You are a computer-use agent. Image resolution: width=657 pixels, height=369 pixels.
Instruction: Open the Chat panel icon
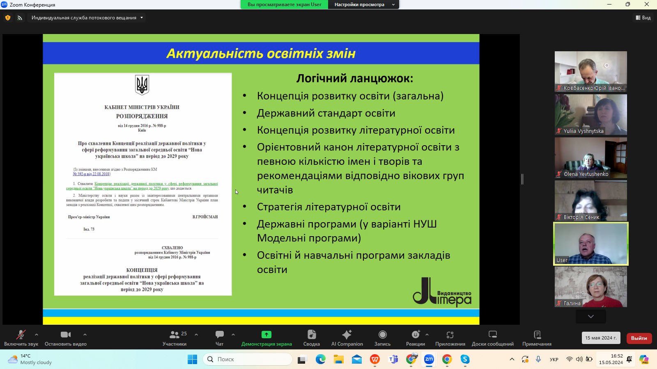click(220, 335)
